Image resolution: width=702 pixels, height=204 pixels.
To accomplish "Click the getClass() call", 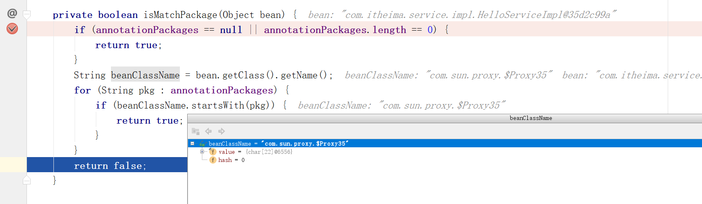I will (248, 75).
